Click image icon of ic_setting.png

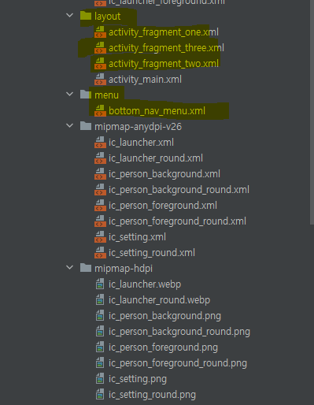click(x=100, y=379)
